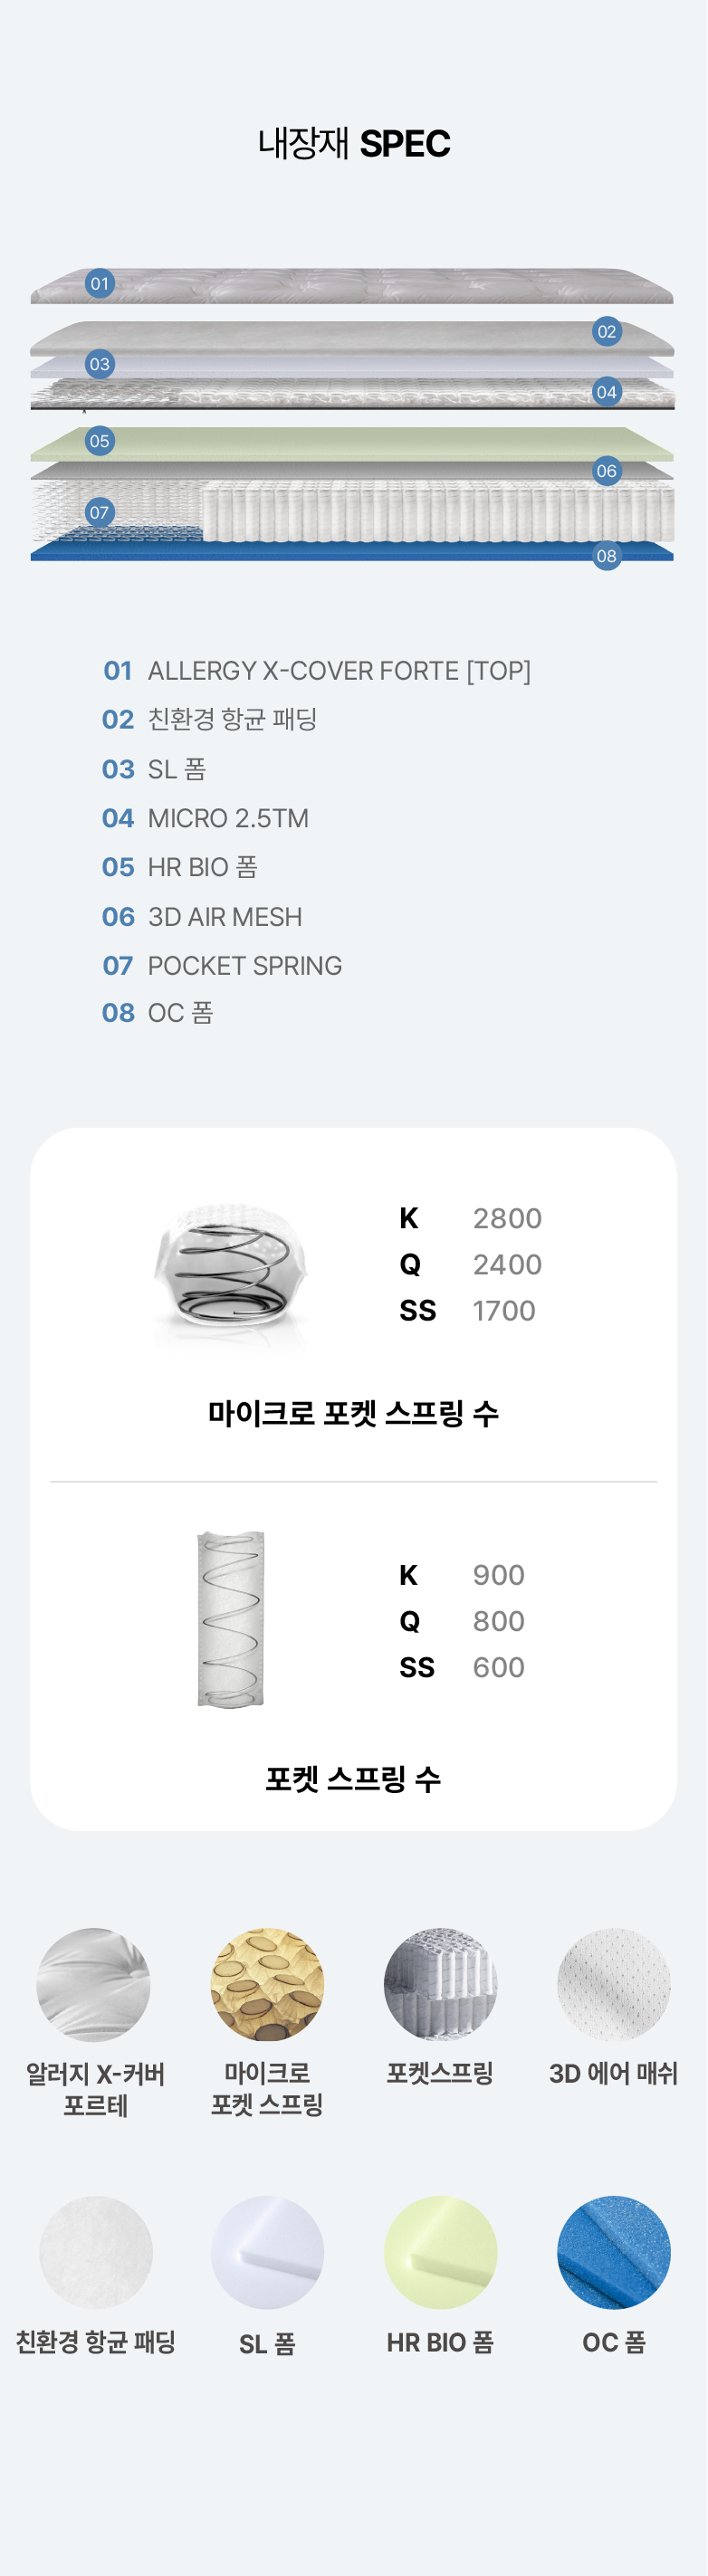The height and width of the screenshot is (2576, 708).
Task: Click the 04 numbered badge on the diagram
Action: point(606,392)
